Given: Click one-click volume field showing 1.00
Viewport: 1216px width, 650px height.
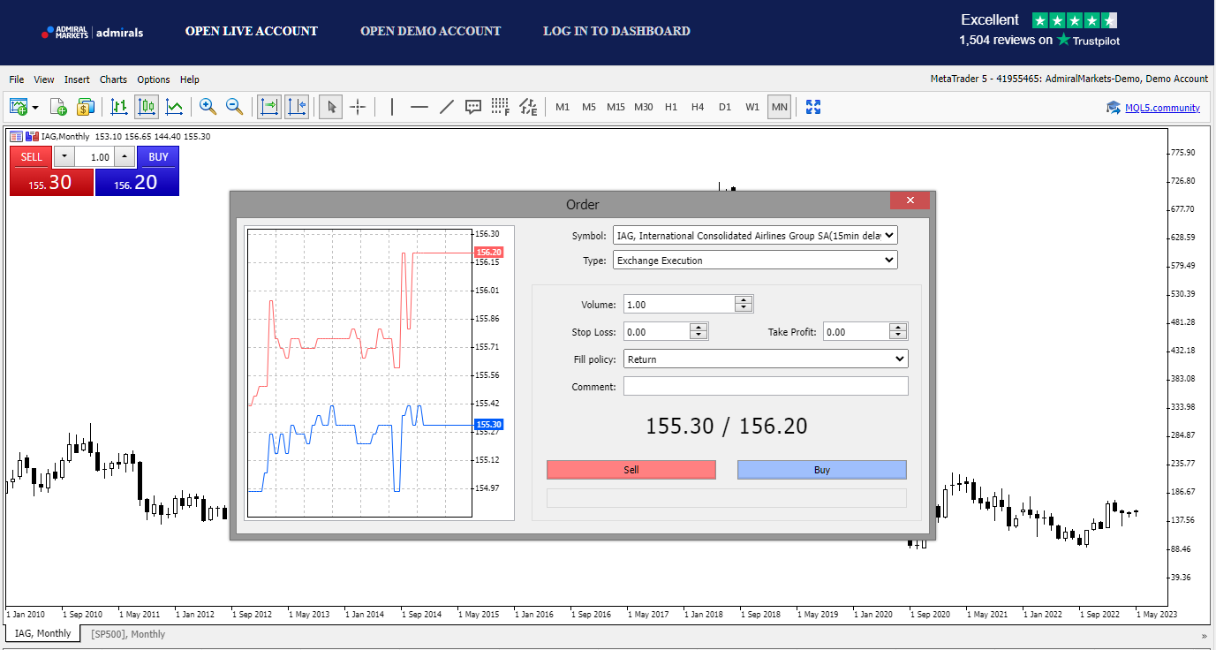Looking at the screenshot, I should tap(94, 157).
